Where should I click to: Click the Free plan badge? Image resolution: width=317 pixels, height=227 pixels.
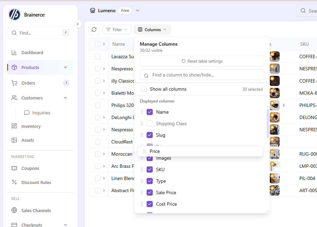(x=125, y=10)
